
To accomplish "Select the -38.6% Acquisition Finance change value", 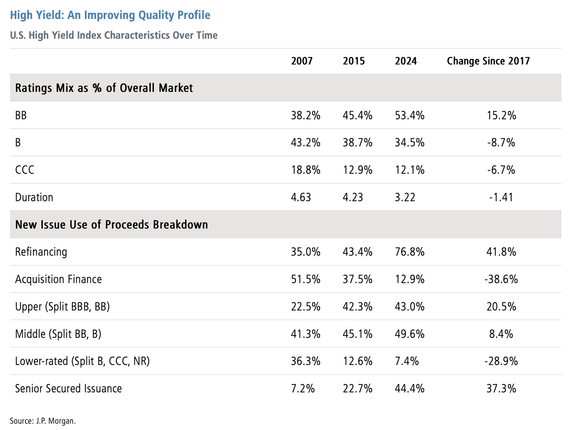I will (x=501, y=280).
